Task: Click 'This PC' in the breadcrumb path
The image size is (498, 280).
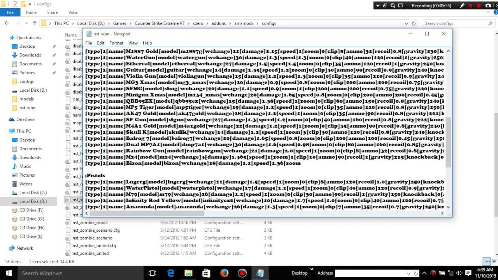Action: click(x=61, y=23)
